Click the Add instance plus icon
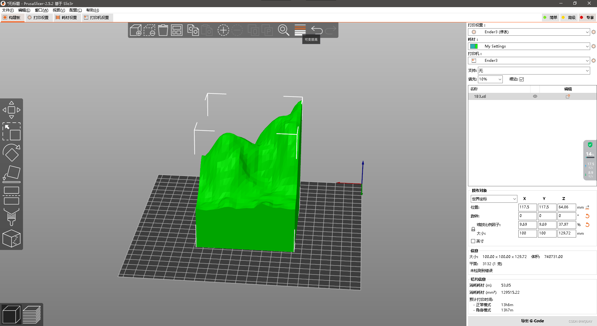The image size is (597, 326). [223, 30]
